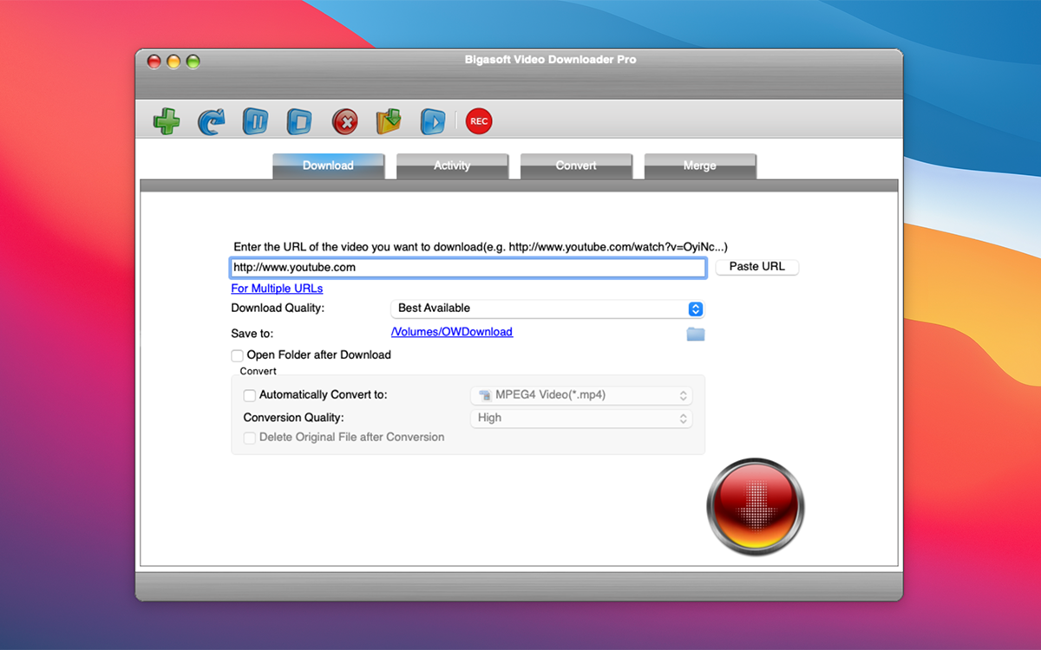
Task: Click the red REC record button
Action: (479, 121)
